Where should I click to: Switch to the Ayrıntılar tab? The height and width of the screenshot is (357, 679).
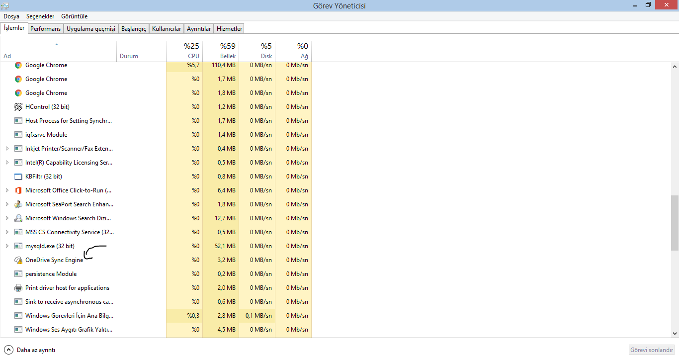point(199,29)
